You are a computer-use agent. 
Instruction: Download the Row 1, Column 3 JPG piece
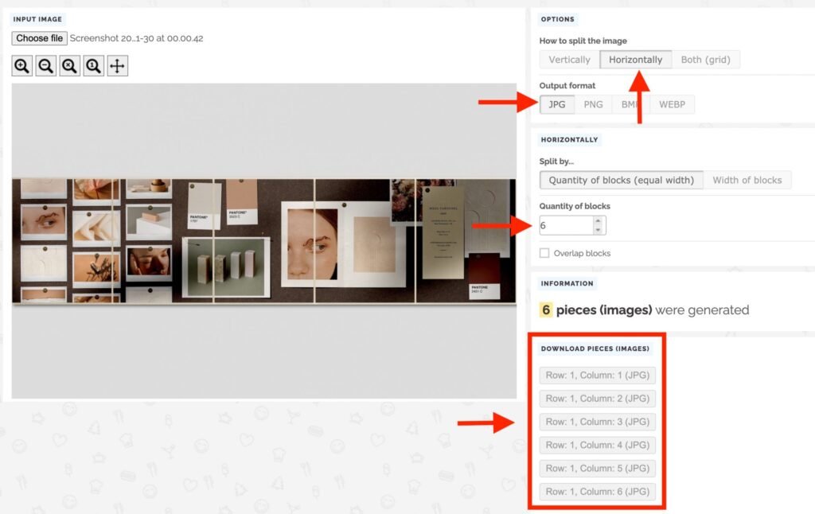[598, 422]
